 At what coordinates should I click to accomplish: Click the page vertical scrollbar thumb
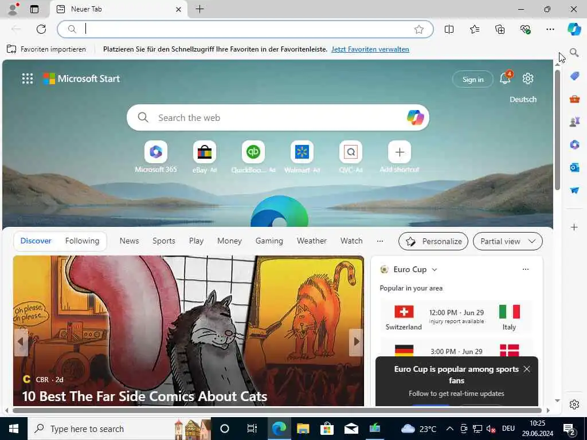click(557, 129)
